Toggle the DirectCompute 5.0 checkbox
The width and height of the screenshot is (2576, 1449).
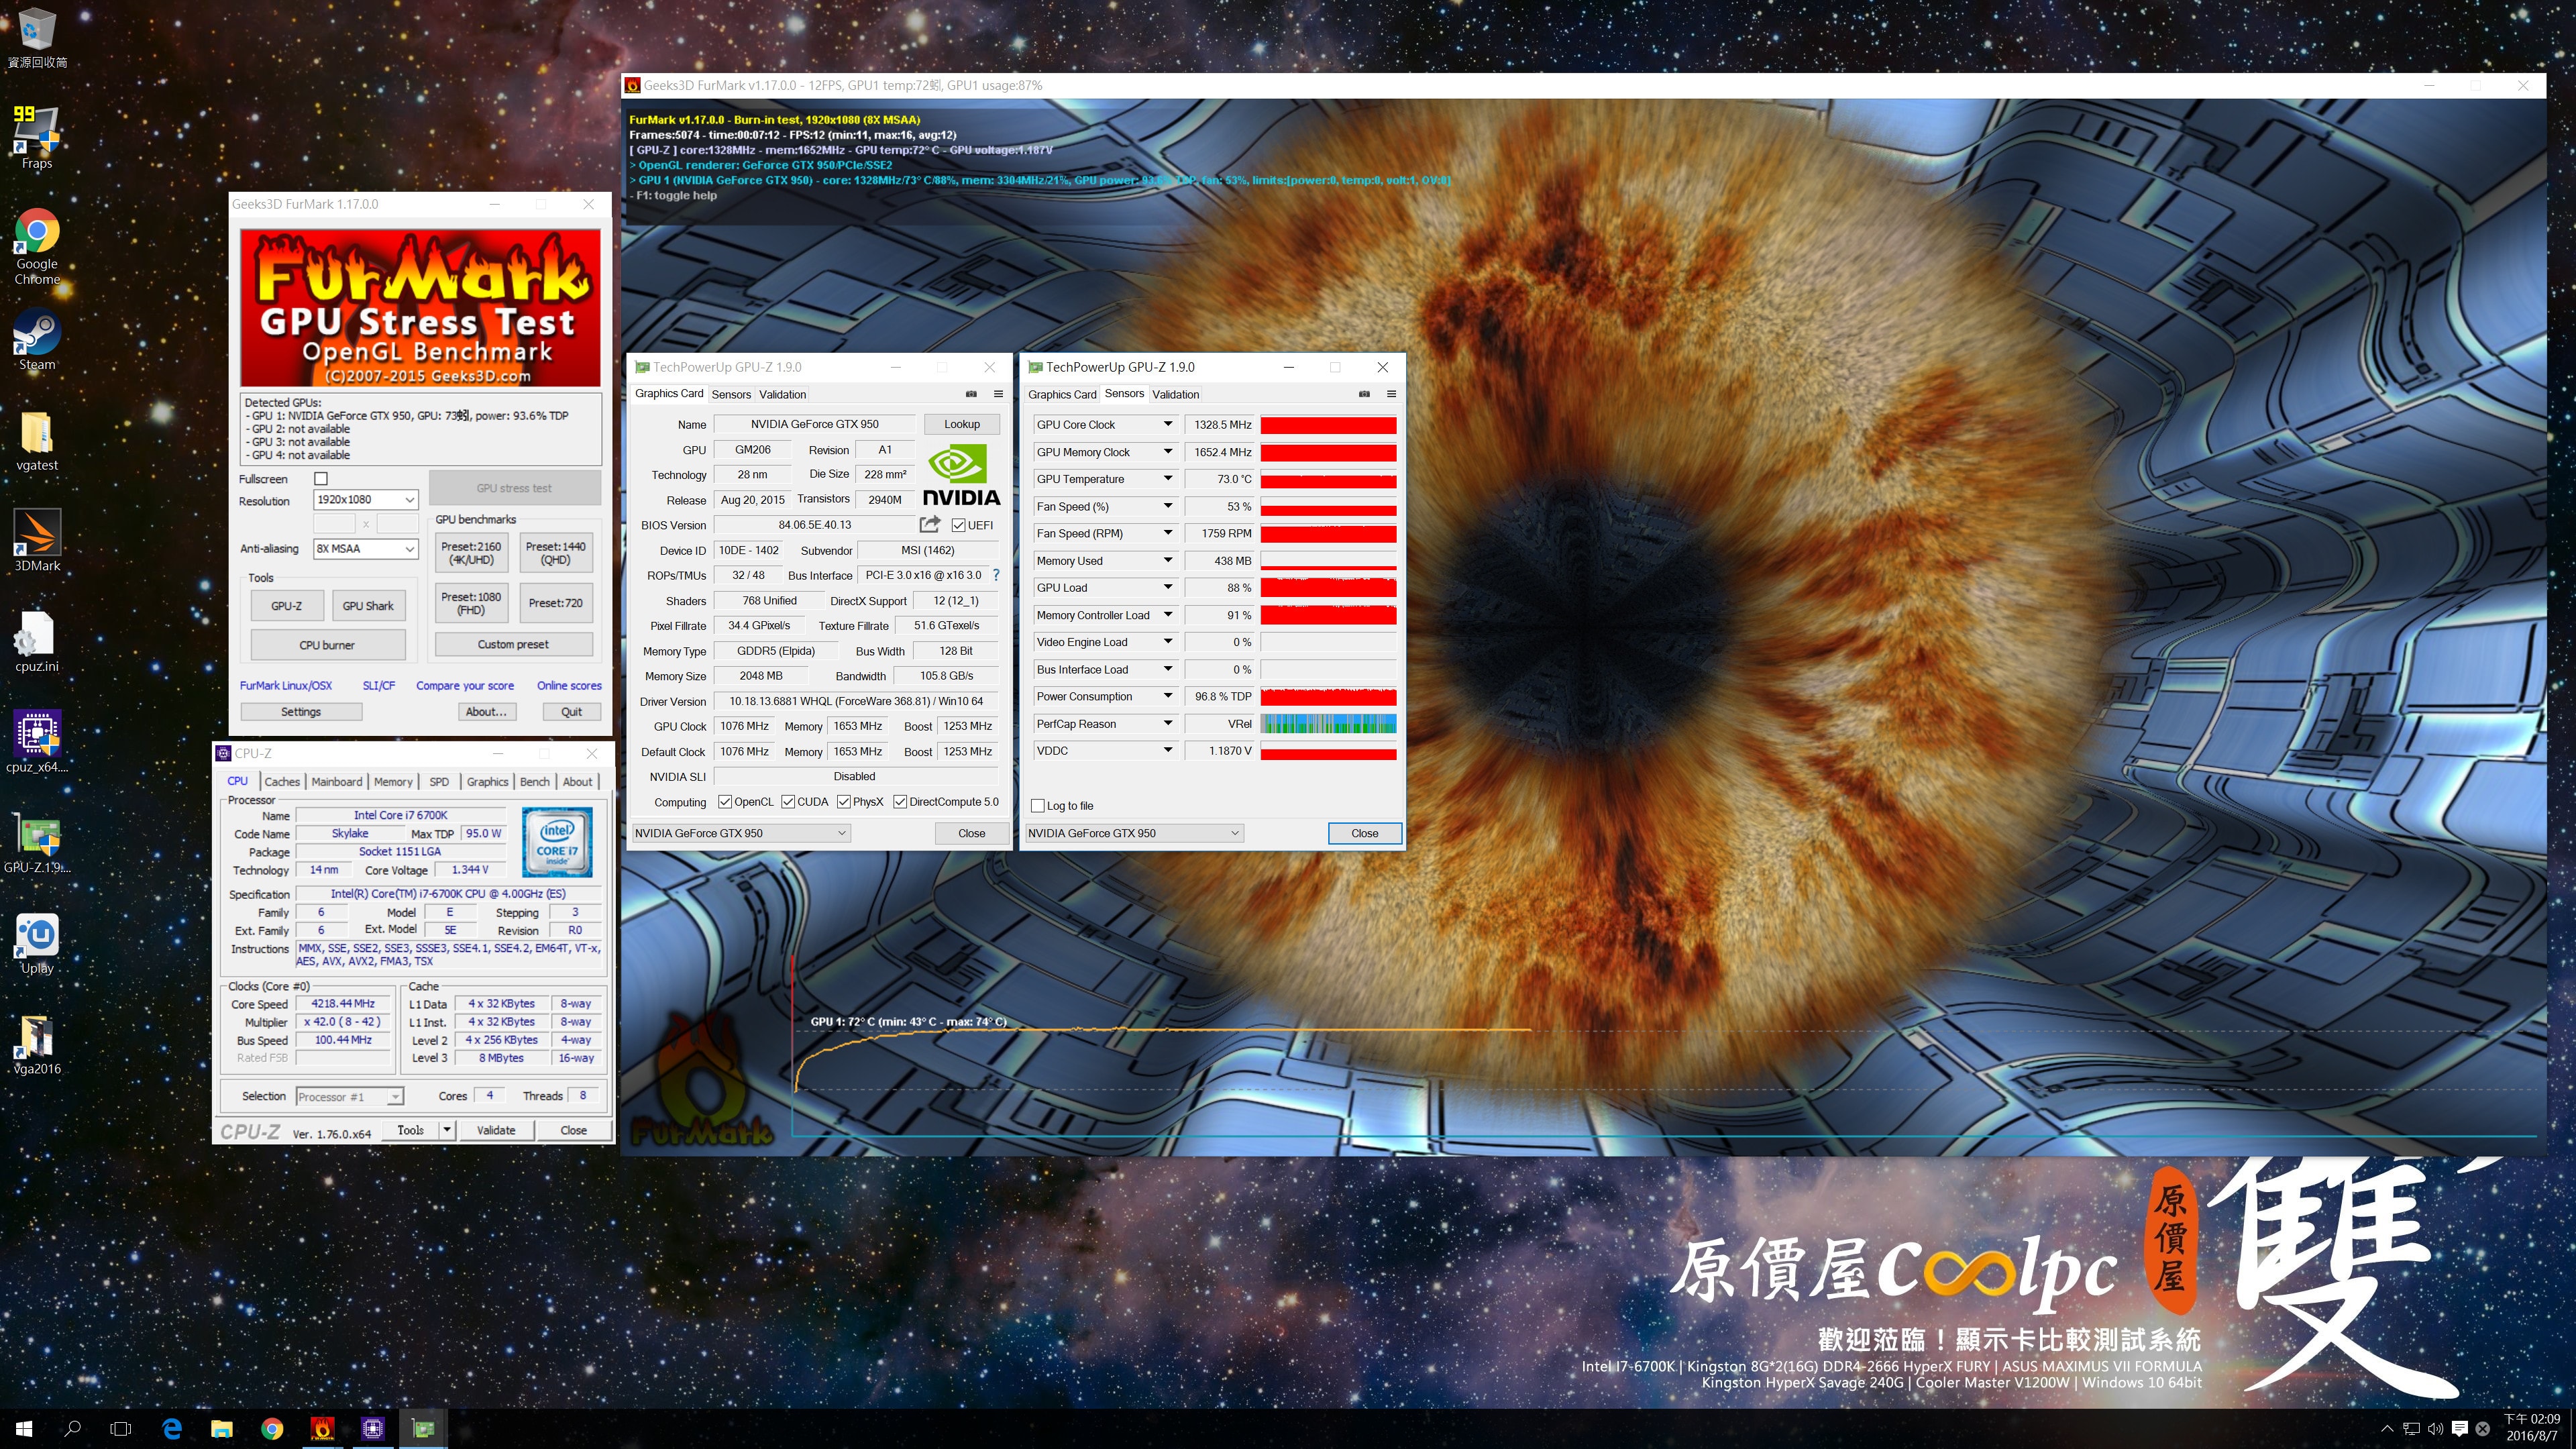(x=900, y=802)
